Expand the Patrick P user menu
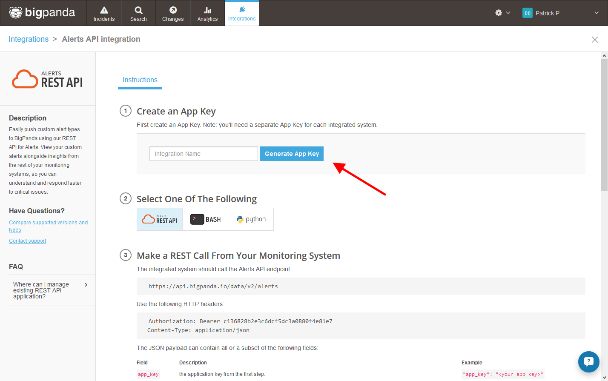This screenshot has height=381, width=608. (x=596, y=13)
